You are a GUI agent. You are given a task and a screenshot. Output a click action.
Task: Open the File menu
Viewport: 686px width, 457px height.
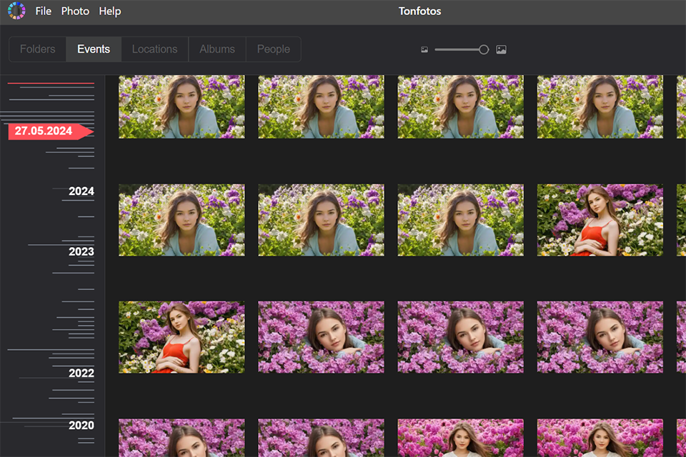(43, 11)
